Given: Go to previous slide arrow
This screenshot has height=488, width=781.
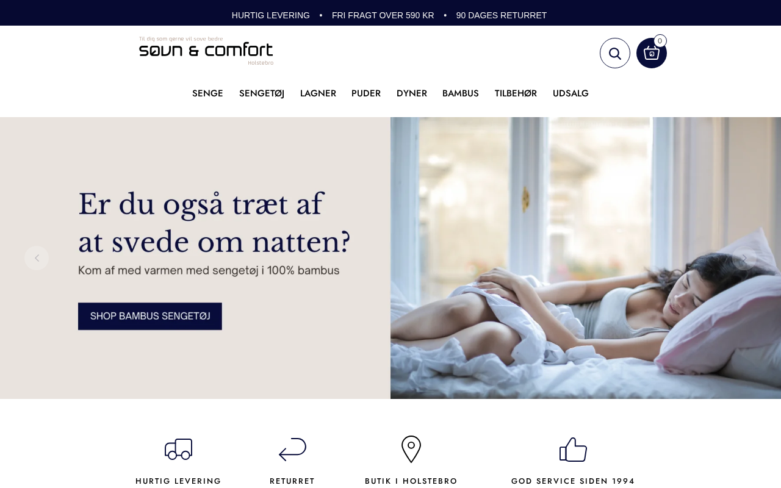Looking at the screenshot, I should pyautogui.click(x=37, y=258).
